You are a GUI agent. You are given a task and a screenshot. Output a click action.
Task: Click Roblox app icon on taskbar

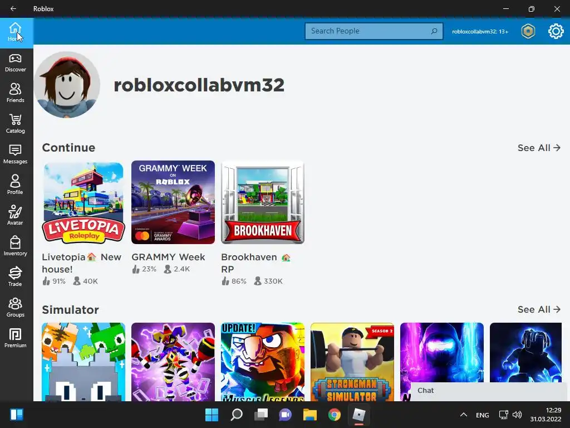pyautogui.click(x=359, y=415)
